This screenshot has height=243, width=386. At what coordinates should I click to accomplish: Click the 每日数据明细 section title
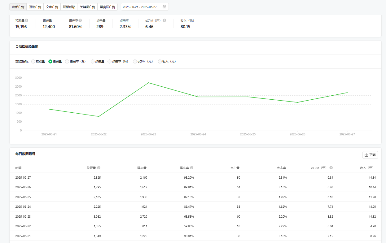25,154
